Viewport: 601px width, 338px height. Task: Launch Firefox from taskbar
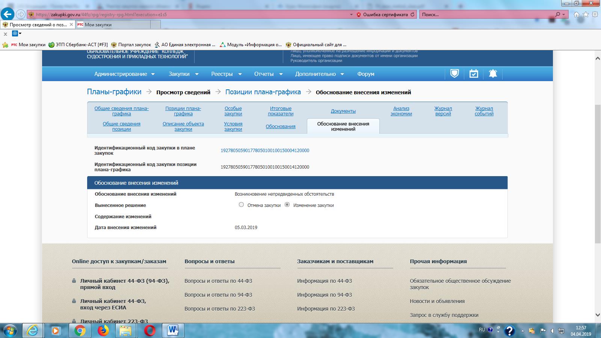point(103,330)
